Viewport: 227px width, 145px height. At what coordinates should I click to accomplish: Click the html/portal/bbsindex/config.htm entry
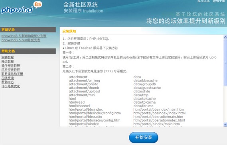(x=95, y=113)
